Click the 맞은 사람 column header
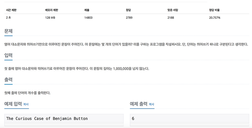Screen dimensions: 252x128 click(x=173, y=10)
